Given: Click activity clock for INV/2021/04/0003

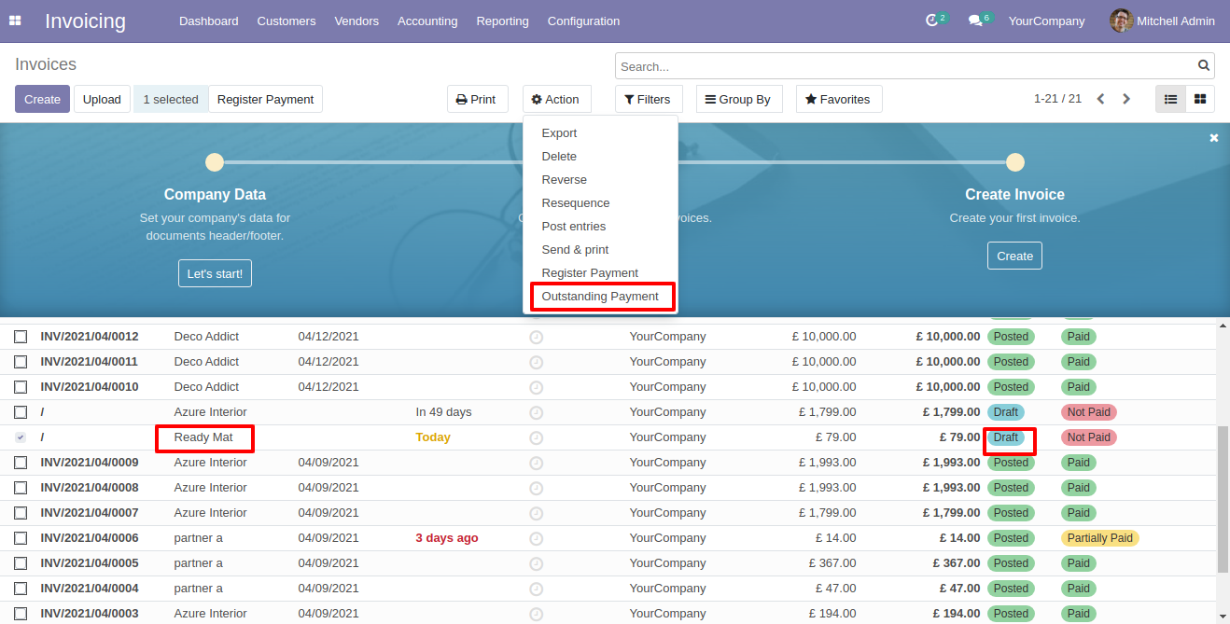Looking at the screenshot, I should (x=536, y=614).
